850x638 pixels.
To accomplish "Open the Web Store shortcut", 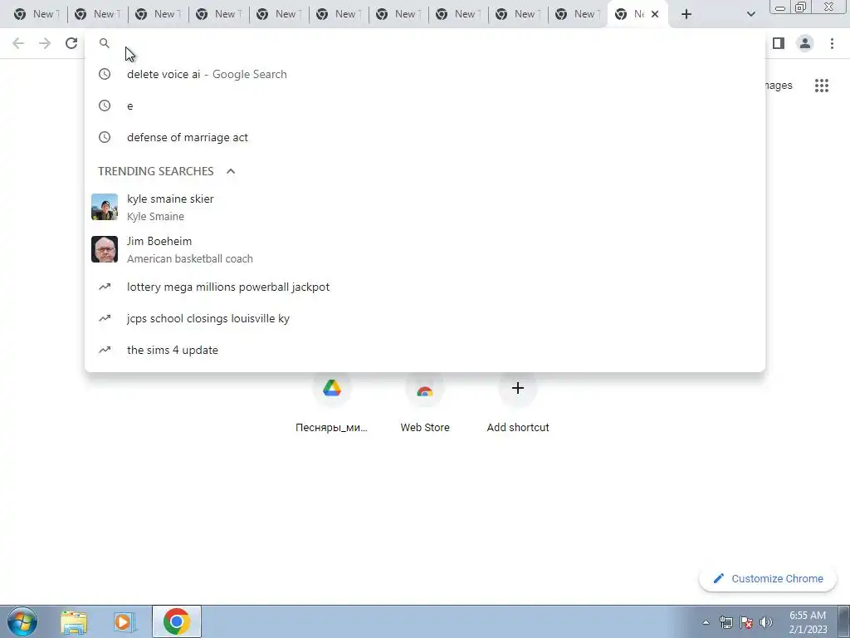I will coord(425,403).
